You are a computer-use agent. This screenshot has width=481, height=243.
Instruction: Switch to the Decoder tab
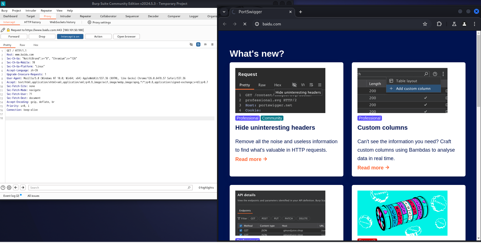click(x=153, y=16)
